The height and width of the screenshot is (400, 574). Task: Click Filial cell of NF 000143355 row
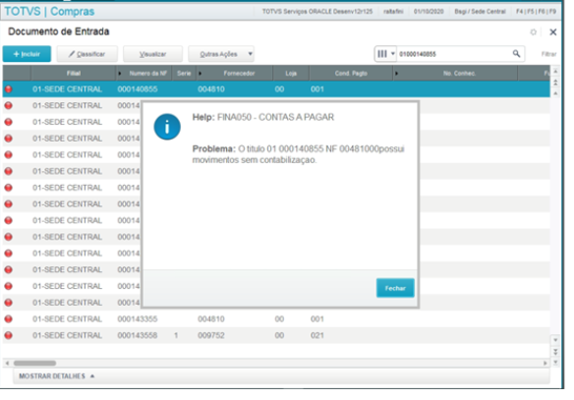tap(67, 319)
